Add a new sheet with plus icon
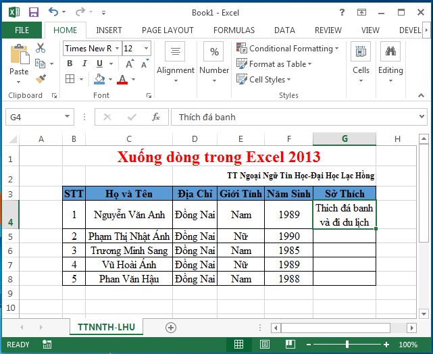 click(171, 327)
